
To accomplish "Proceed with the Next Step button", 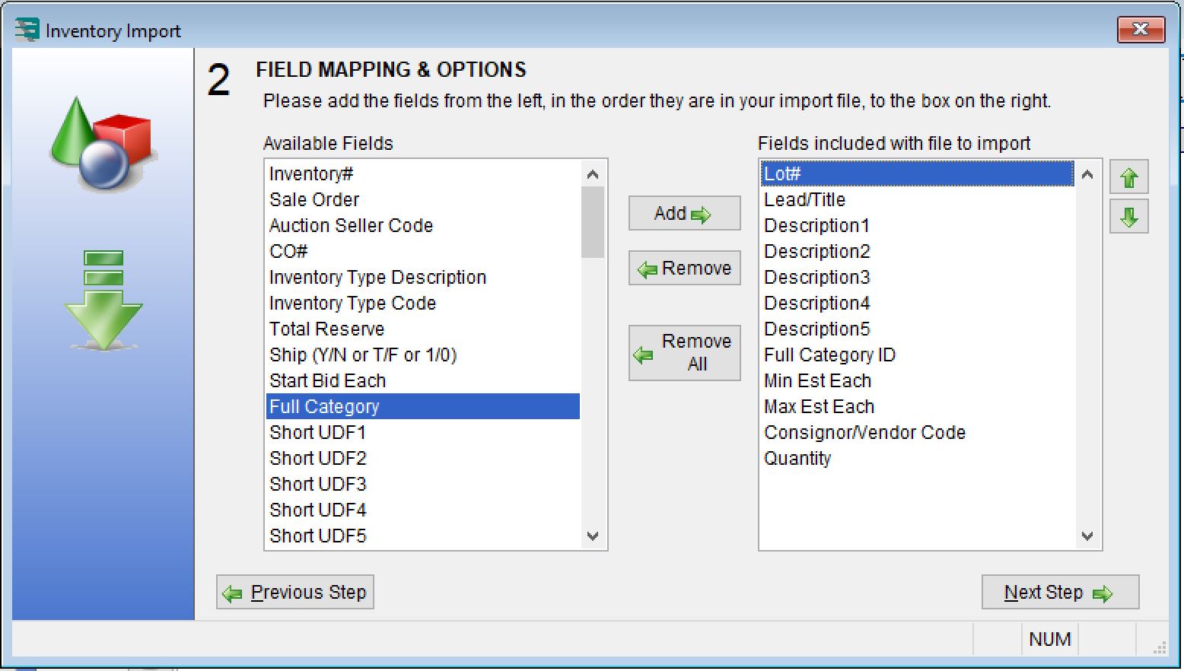I will [1060, 593].
